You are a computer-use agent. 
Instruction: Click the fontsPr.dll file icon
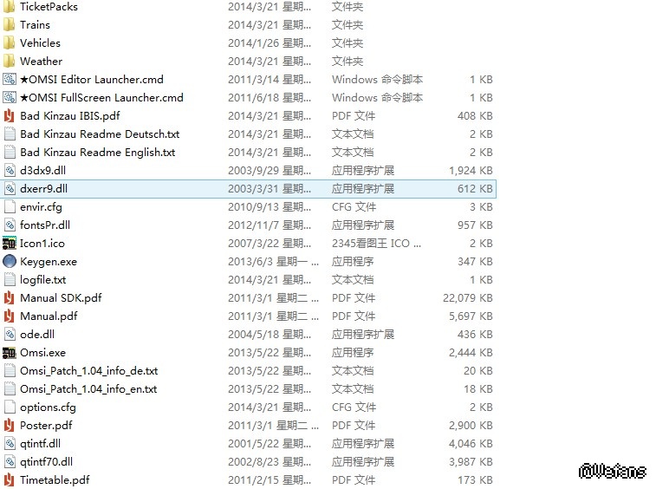point(10,225)
